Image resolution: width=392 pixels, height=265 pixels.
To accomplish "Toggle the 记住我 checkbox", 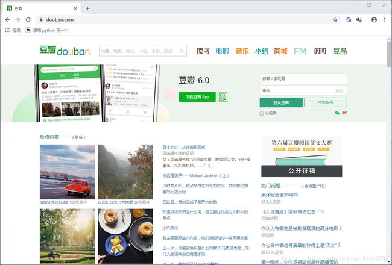I will coord(262,113).
